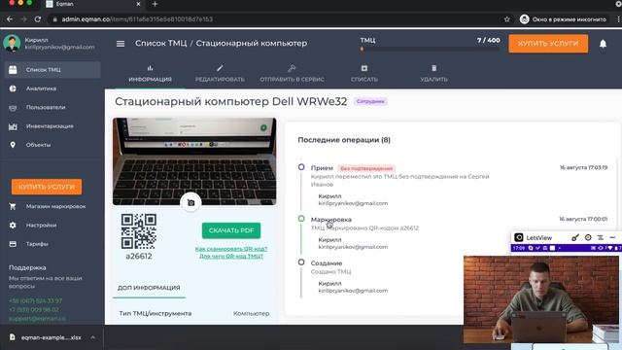Screen dimensions: 622x350
Task: Click the green Скачать PDF button
Action: pos(231,230)
